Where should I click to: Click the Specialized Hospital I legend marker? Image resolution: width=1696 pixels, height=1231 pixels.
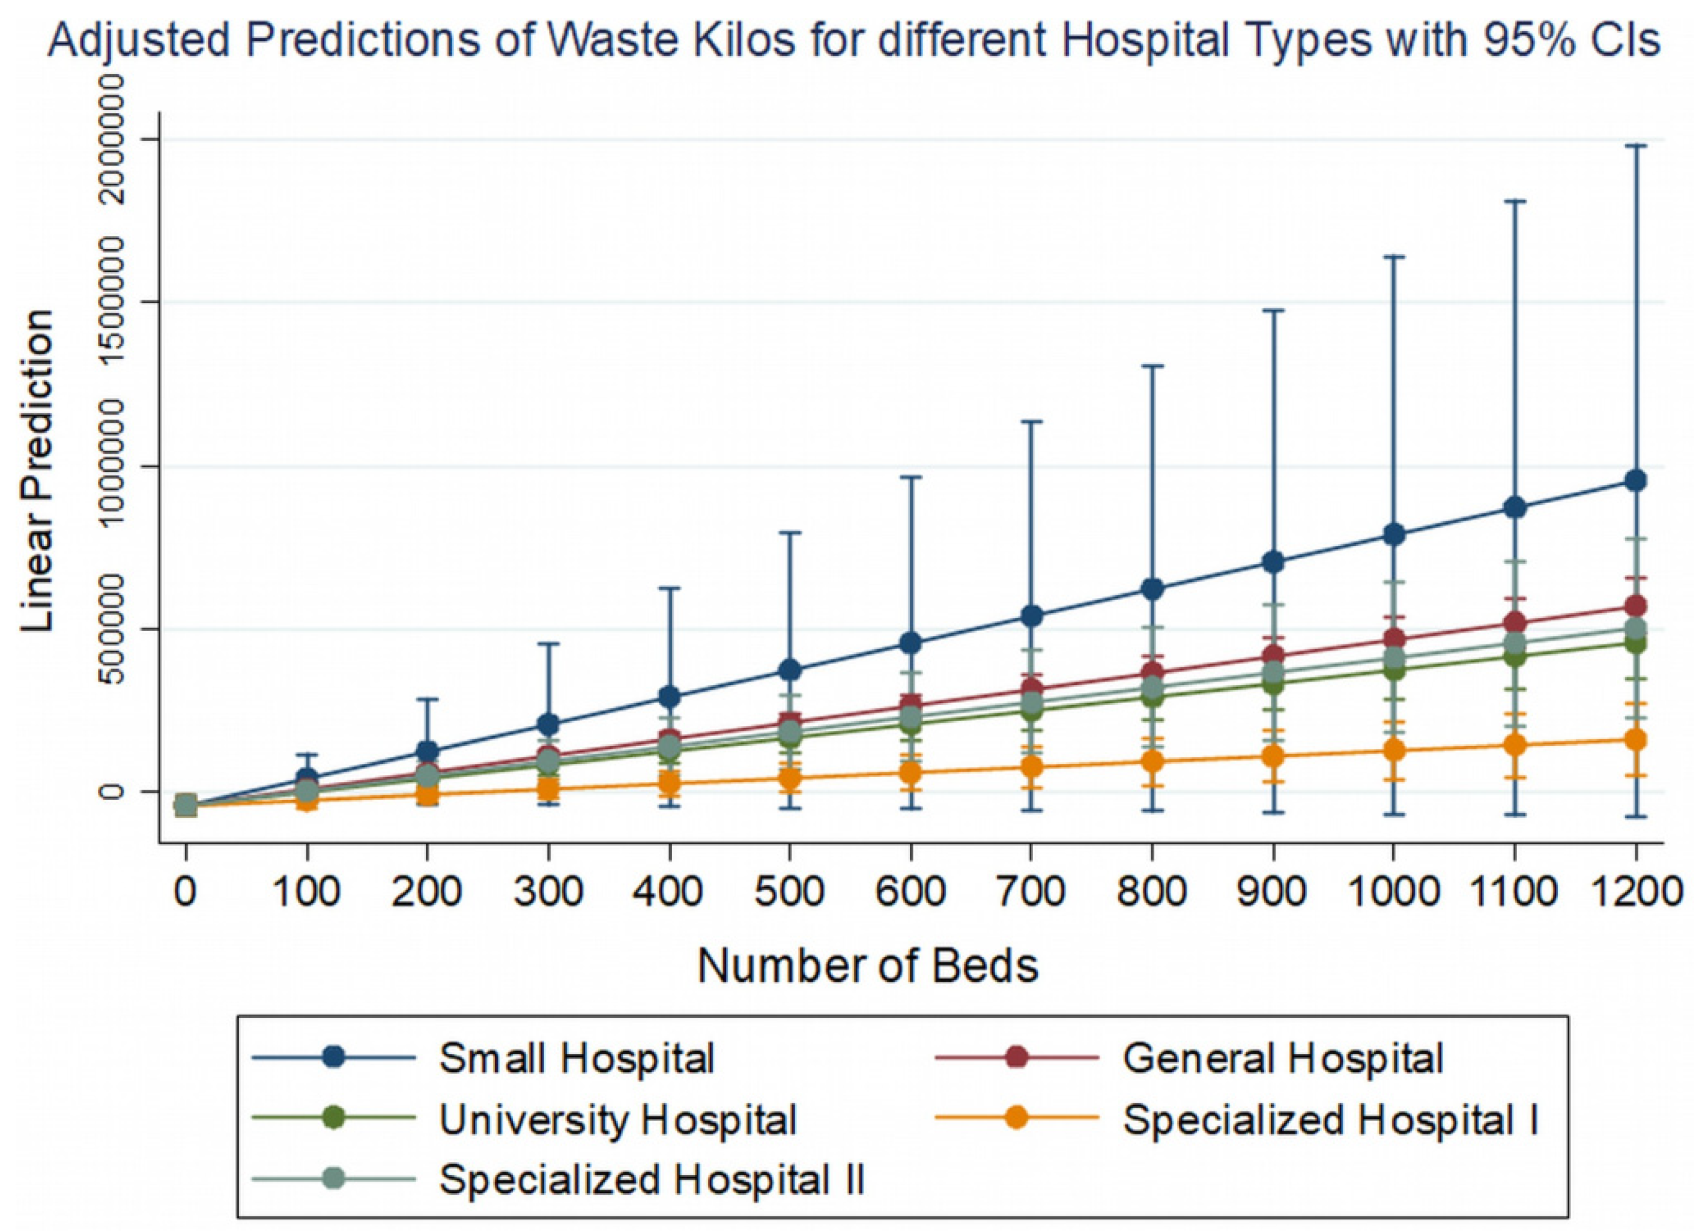[1018, 1119]
